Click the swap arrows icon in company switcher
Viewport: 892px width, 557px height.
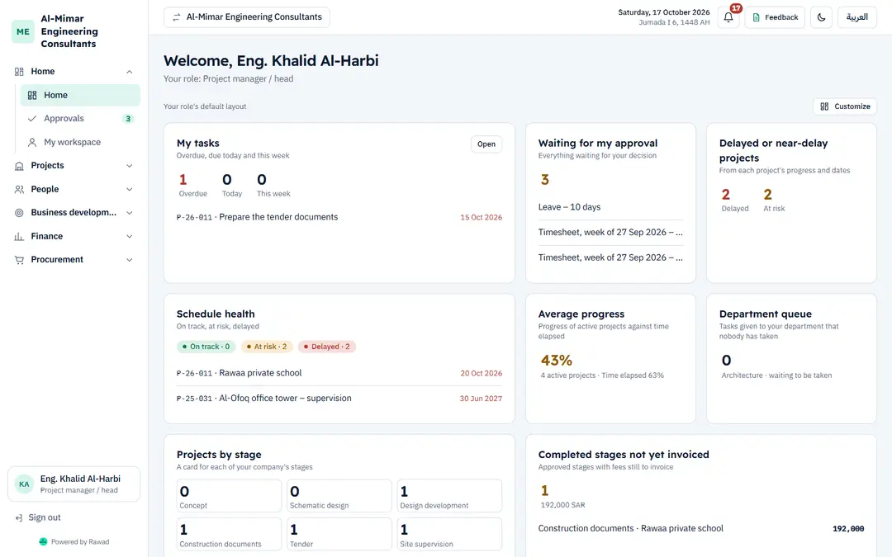[x=177, y=17]
